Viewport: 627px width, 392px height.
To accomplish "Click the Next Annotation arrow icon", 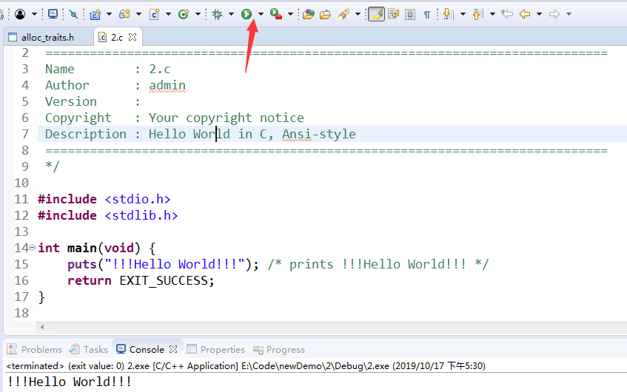I will [449, 14].
